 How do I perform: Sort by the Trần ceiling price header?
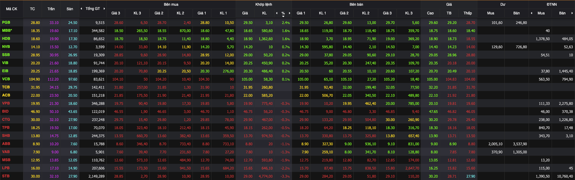tap(51, 9)
